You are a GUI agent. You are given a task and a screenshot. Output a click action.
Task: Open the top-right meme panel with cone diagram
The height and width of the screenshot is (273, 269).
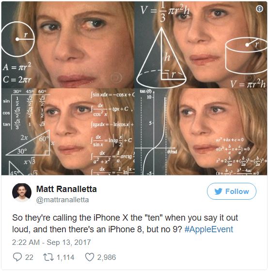point(201,45)
